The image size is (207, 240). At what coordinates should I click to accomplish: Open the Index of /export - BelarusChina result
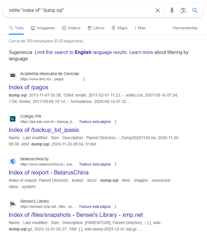point(48,172)
